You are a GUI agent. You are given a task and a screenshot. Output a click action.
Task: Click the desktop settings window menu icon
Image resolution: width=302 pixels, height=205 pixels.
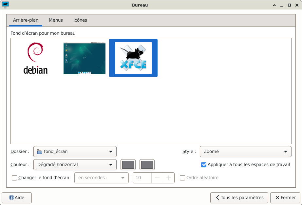coord(5,5)
